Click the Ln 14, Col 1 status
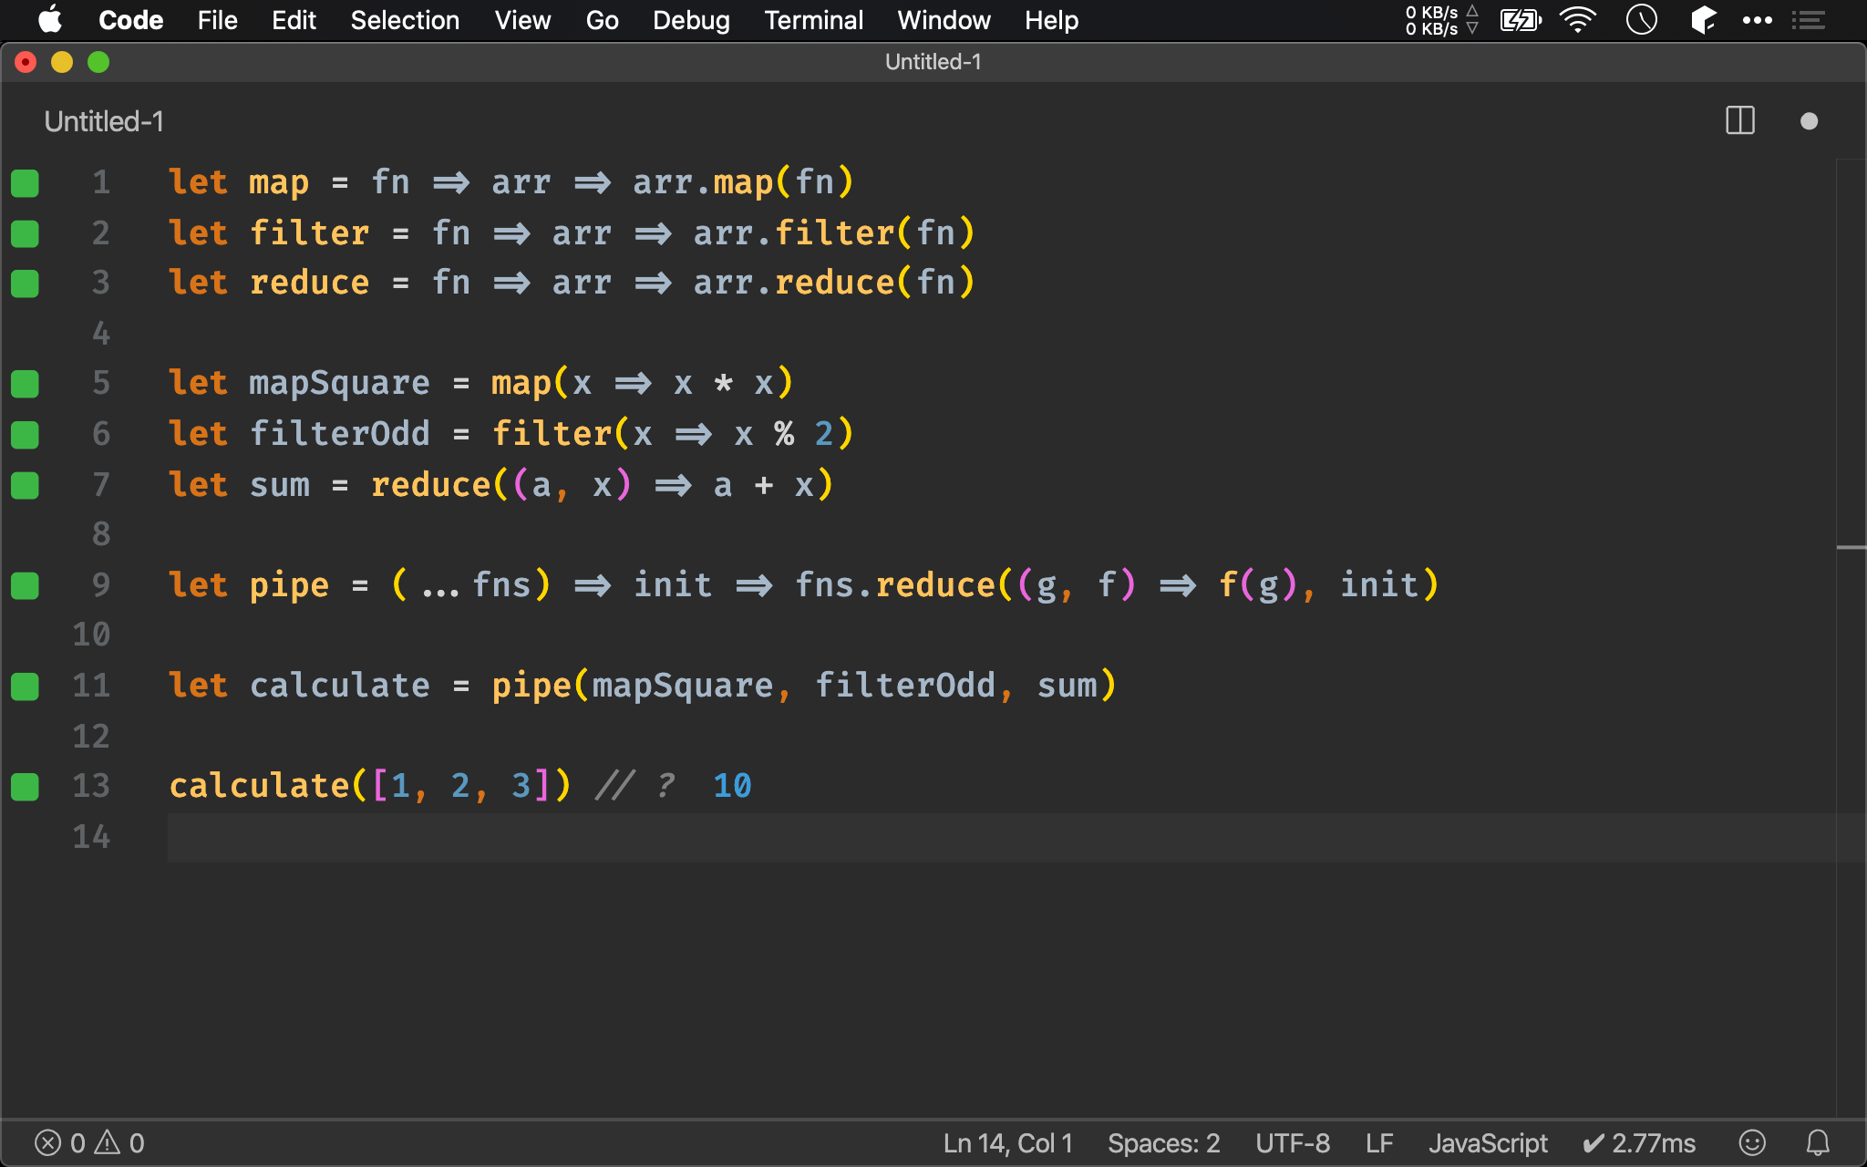Image resolution: width=1867 pixels, height=1167 pixels. 1007,1143
